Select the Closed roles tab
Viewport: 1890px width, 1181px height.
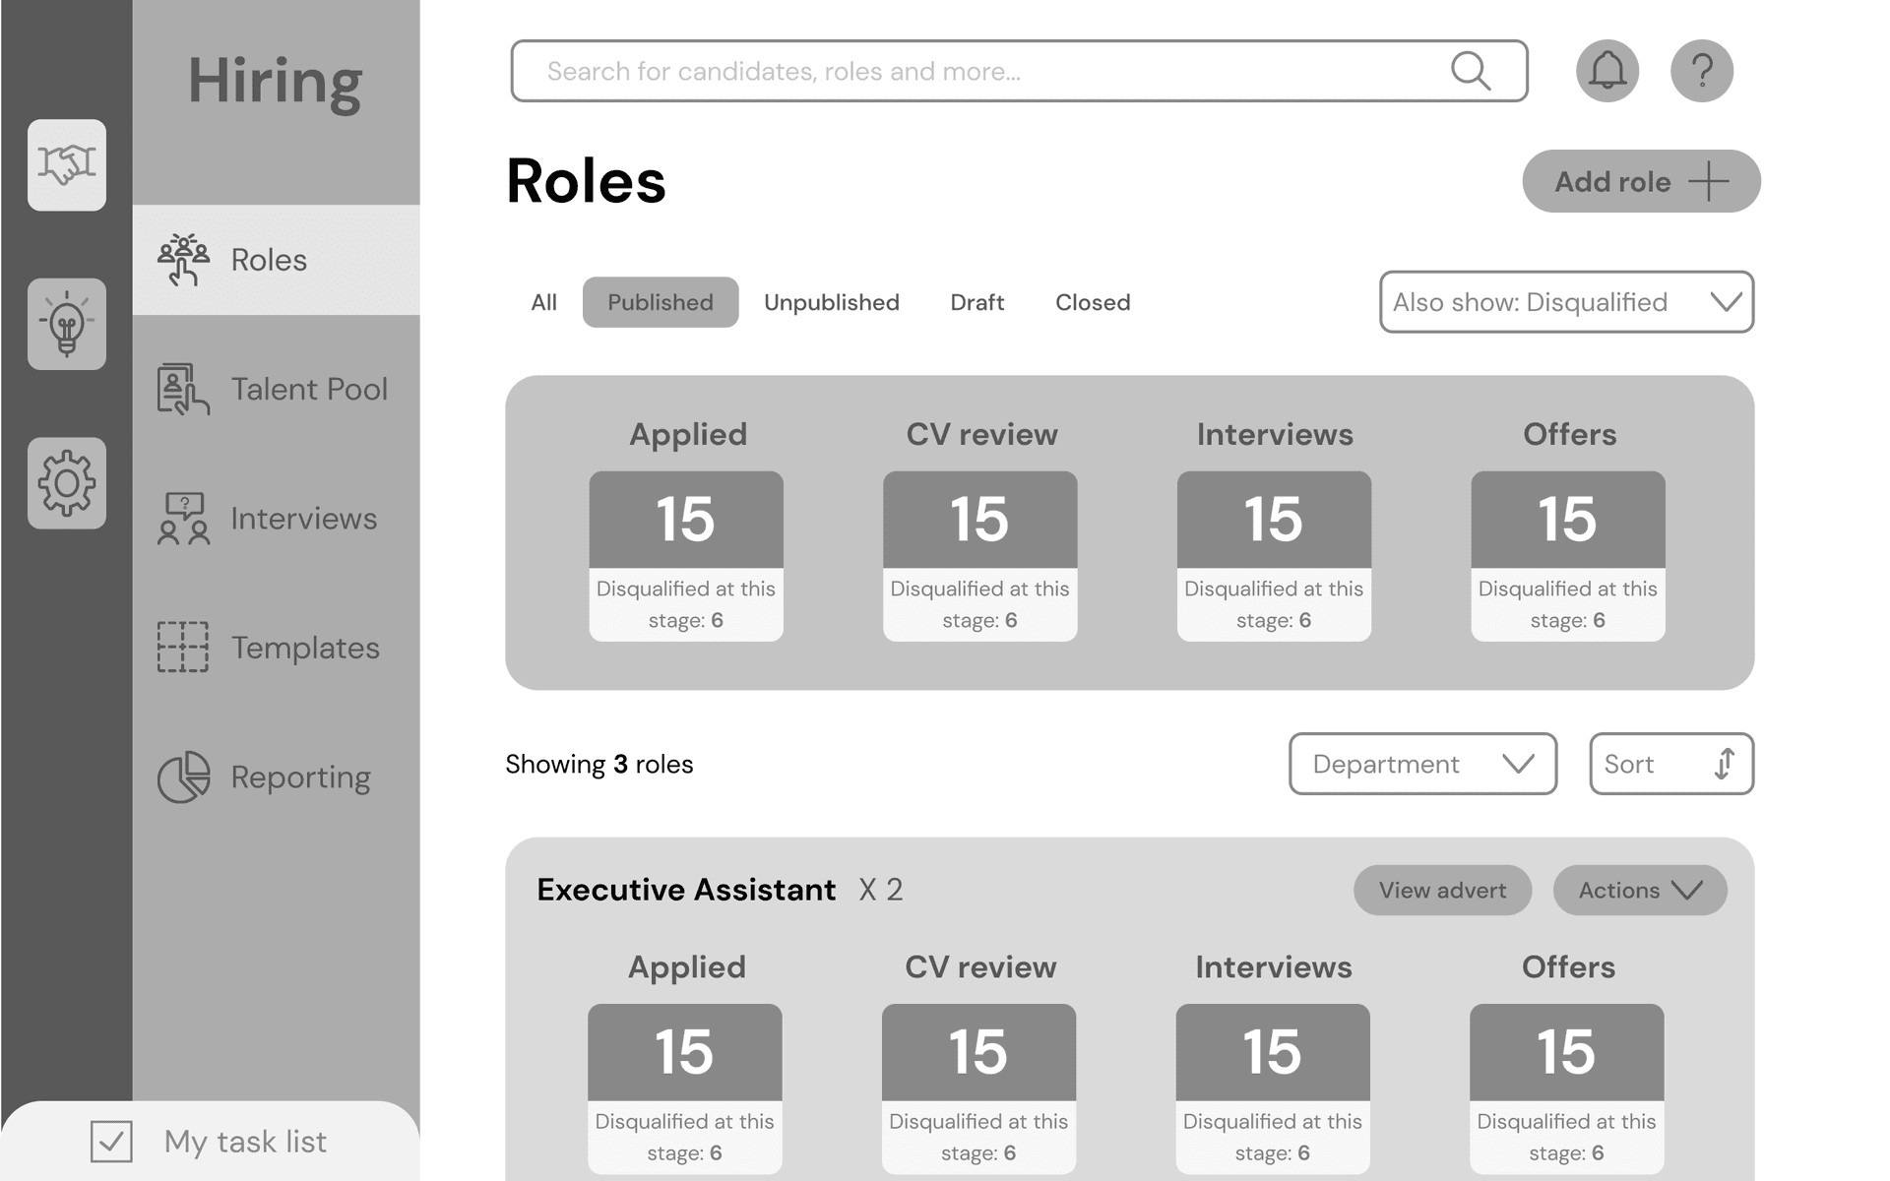pyautogui.click(x=1093, y=302)
